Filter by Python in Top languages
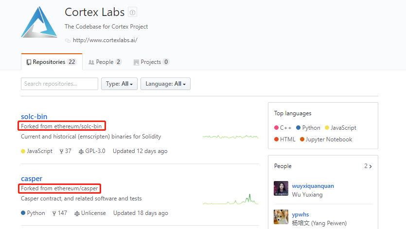The width and height of the screenshot is (406, 229). (308, 128)
